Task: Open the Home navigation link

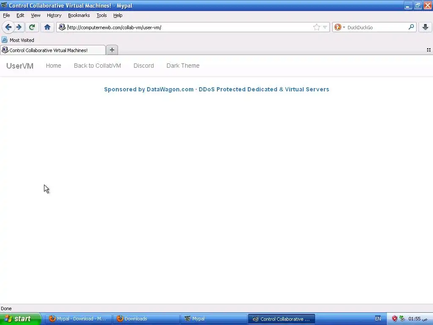Action: (54, 66)
